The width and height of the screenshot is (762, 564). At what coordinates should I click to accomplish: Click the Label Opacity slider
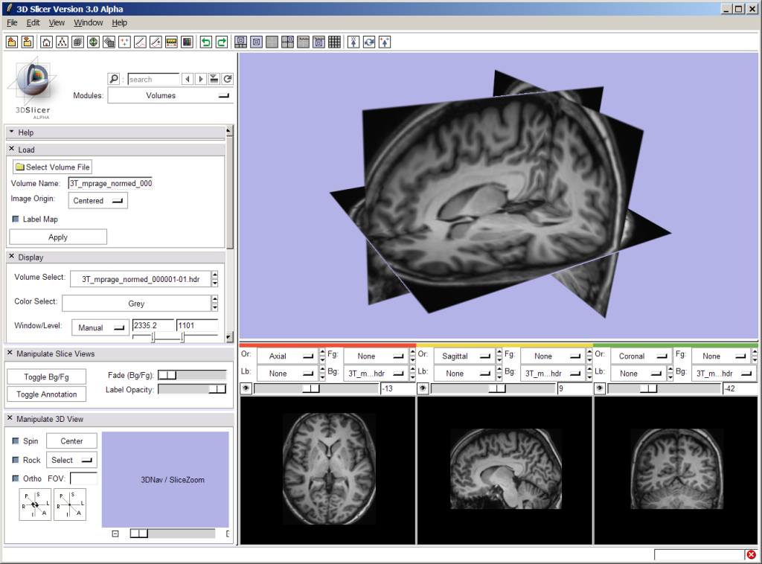tap(192, 389)
